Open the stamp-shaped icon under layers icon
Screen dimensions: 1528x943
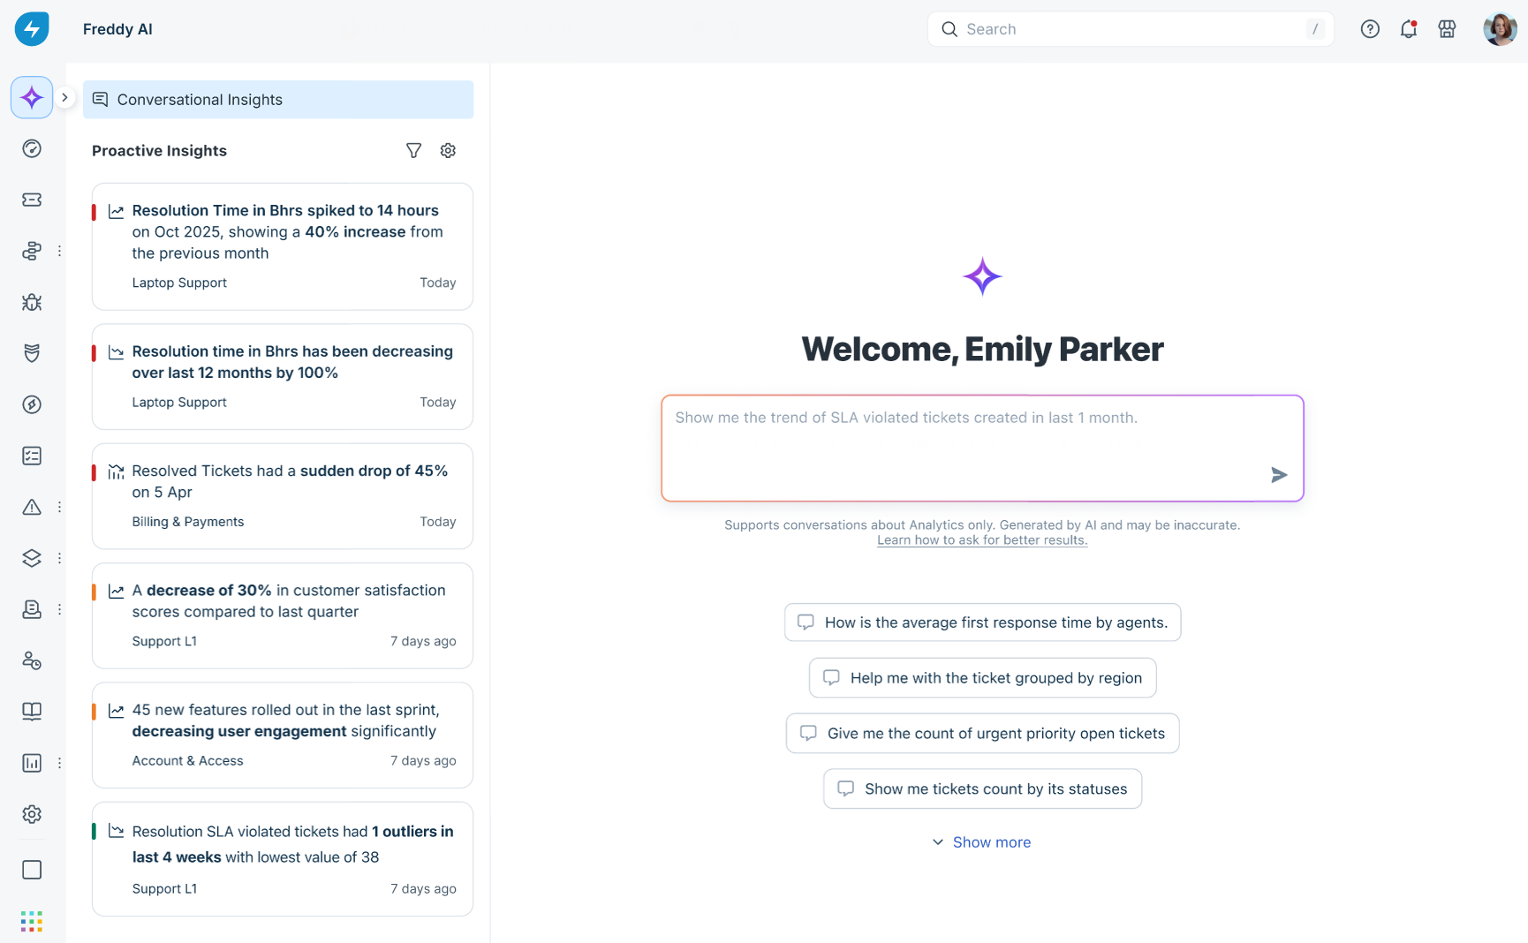[x=32, y=609]
